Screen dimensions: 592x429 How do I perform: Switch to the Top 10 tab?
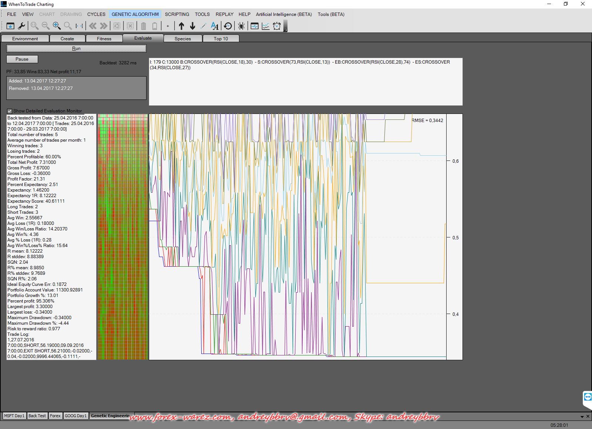(221, 38)
